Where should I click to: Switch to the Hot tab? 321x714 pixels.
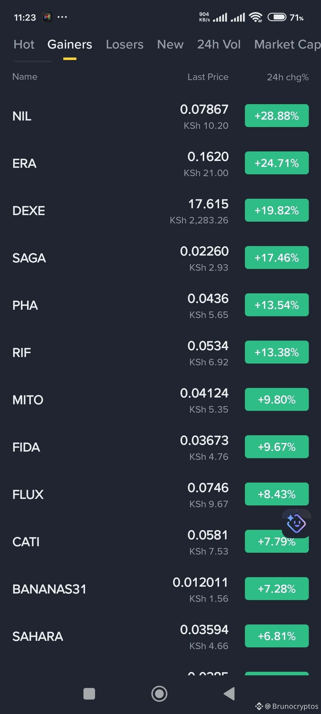pyautogui.click(x=24, y=44)
